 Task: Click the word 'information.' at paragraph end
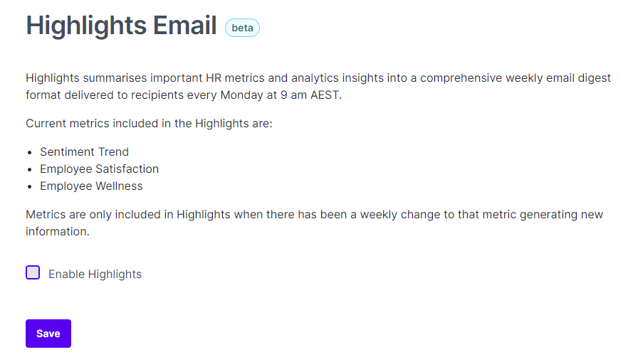pyautogui.click(x=58, y=232)
